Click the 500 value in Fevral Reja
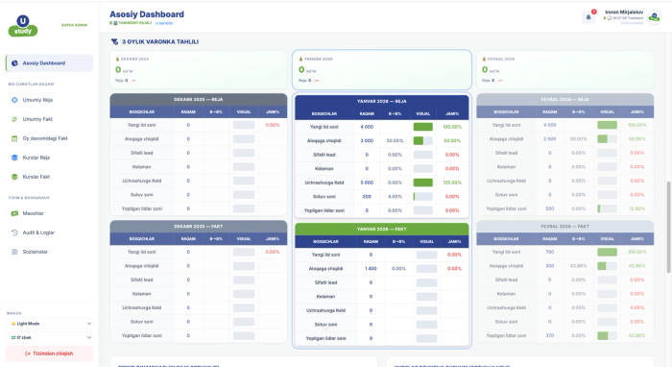This screenshot has width=672, height=367. (550, 208)
